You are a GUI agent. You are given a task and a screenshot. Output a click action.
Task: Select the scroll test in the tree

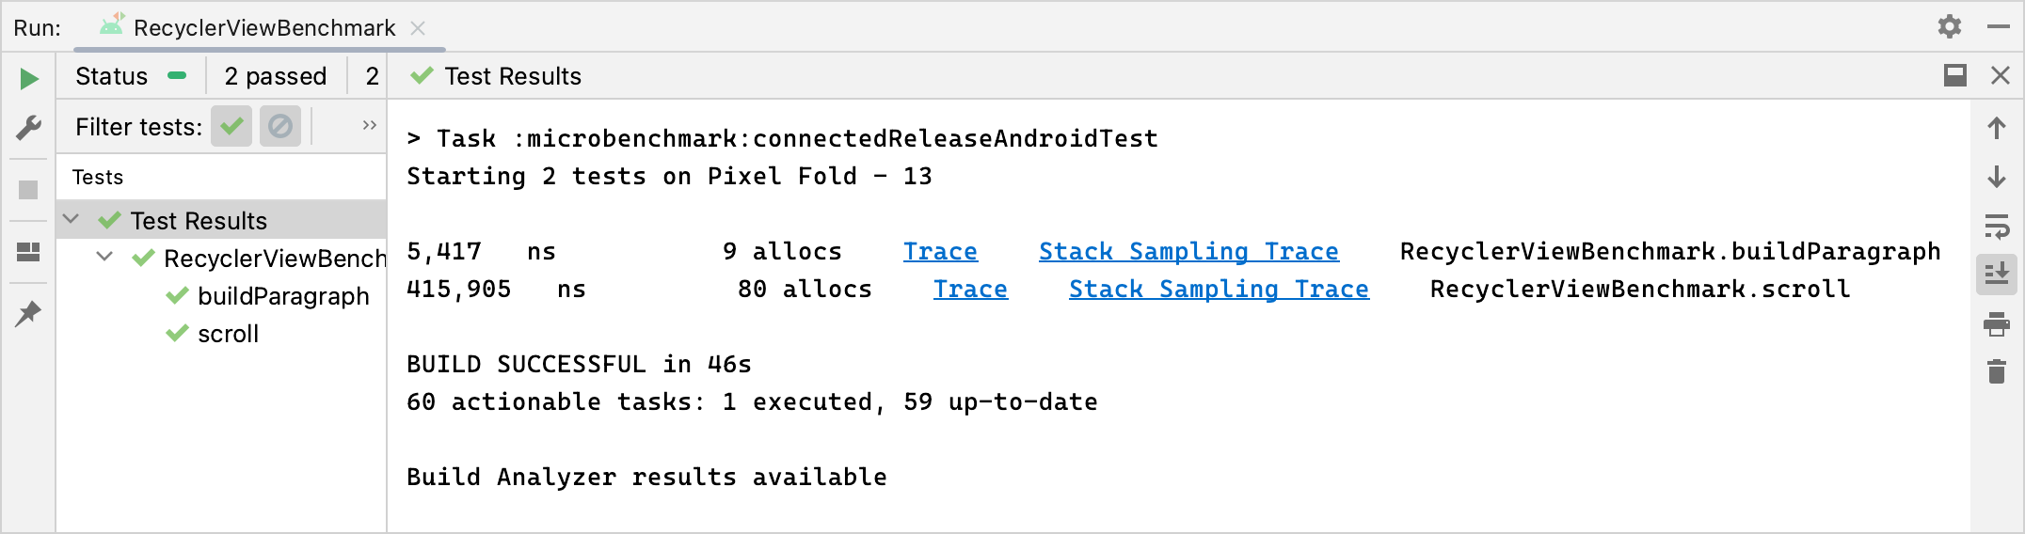pyautogui.click(x=228, y=334)
